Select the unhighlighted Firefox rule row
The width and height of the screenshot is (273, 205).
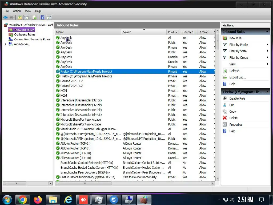tap(135, 76)
